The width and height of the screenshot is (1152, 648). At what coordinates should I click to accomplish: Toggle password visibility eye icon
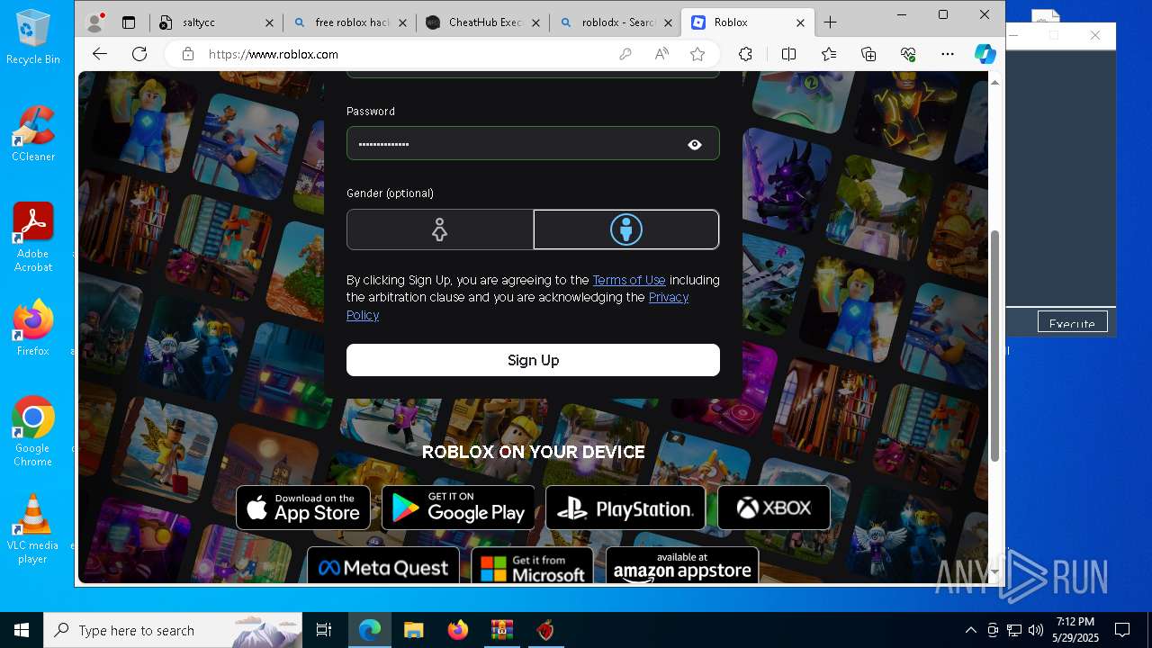click(x=695, y=144)
